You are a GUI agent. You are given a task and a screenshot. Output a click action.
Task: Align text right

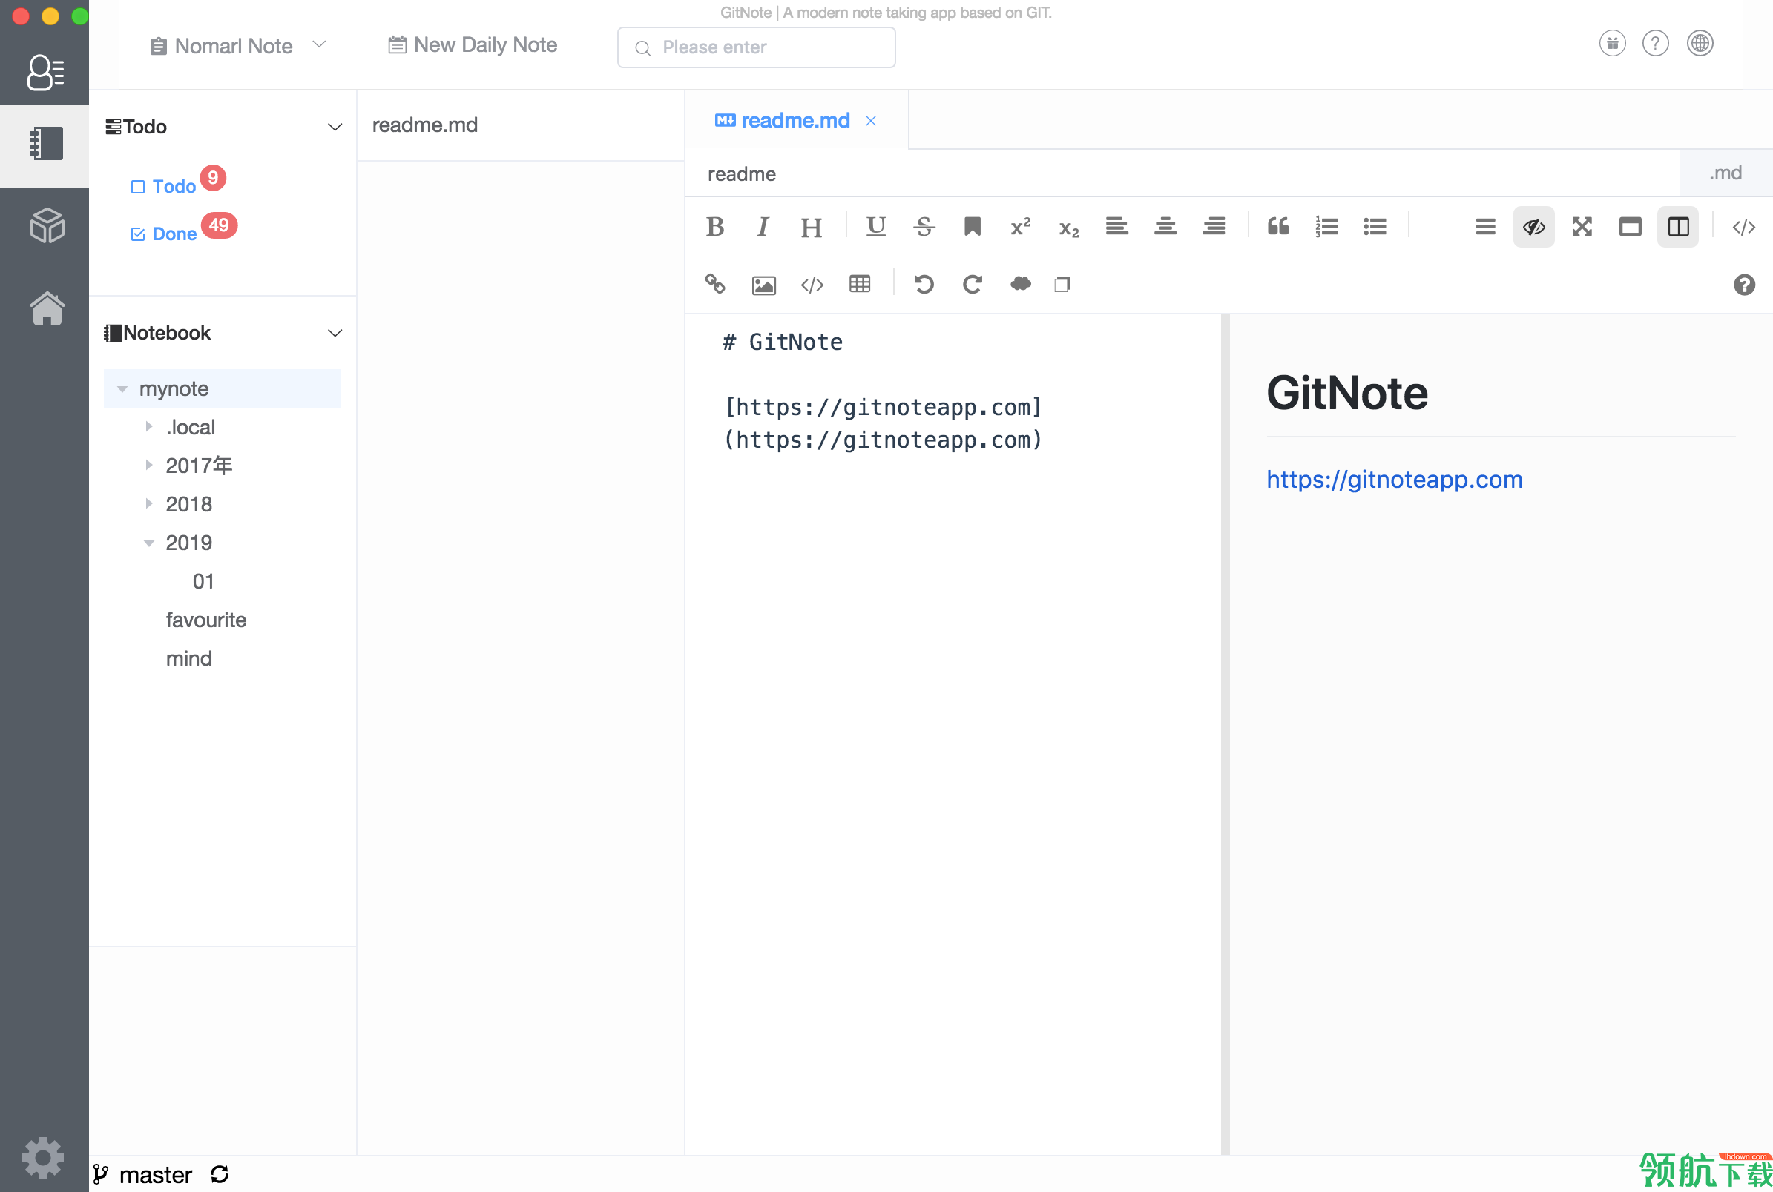click(1213, 227)
